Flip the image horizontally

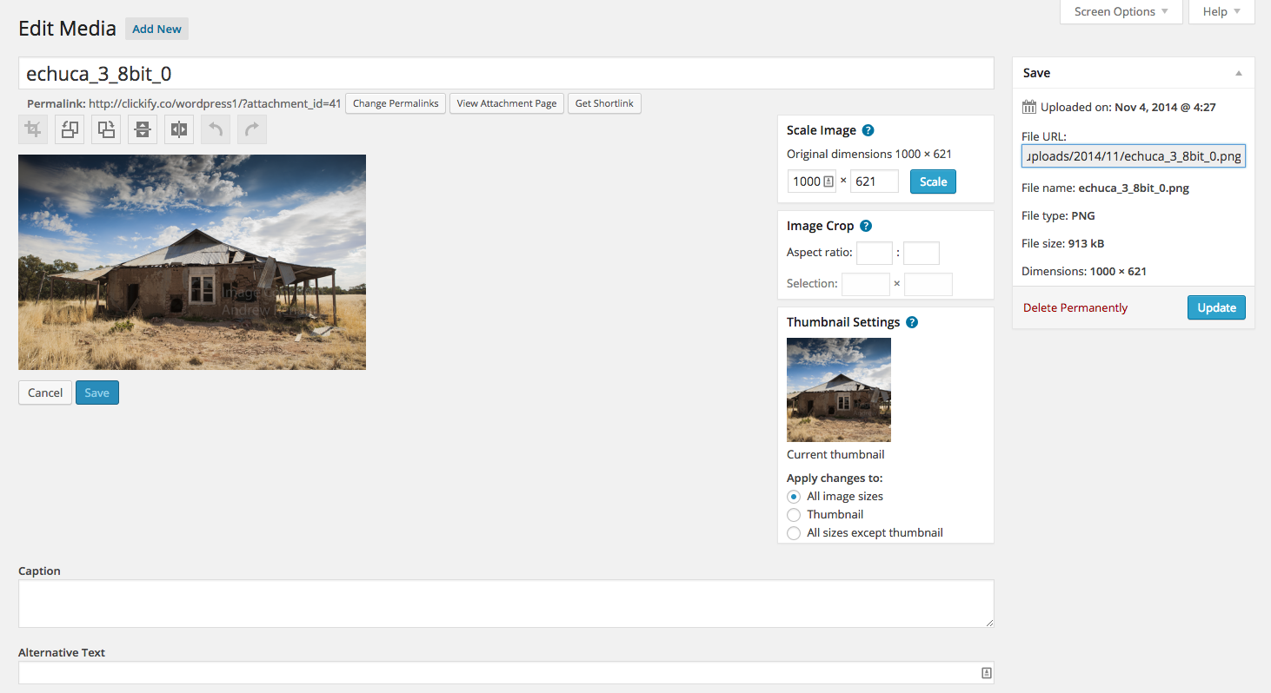pyautogui.click(x=178, y=129)
